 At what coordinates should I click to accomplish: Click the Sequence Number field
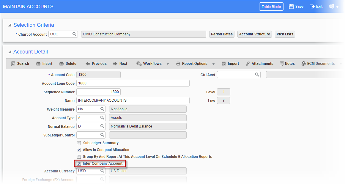tap(98, 92)
